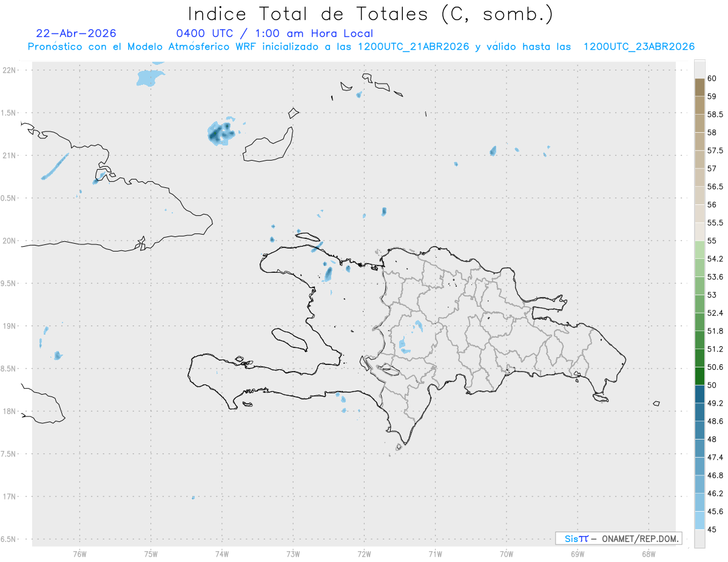Viewport: 728px width, 562px height.
Task: Click the blue patch near 22N 75W
Action: pos(150,77)
